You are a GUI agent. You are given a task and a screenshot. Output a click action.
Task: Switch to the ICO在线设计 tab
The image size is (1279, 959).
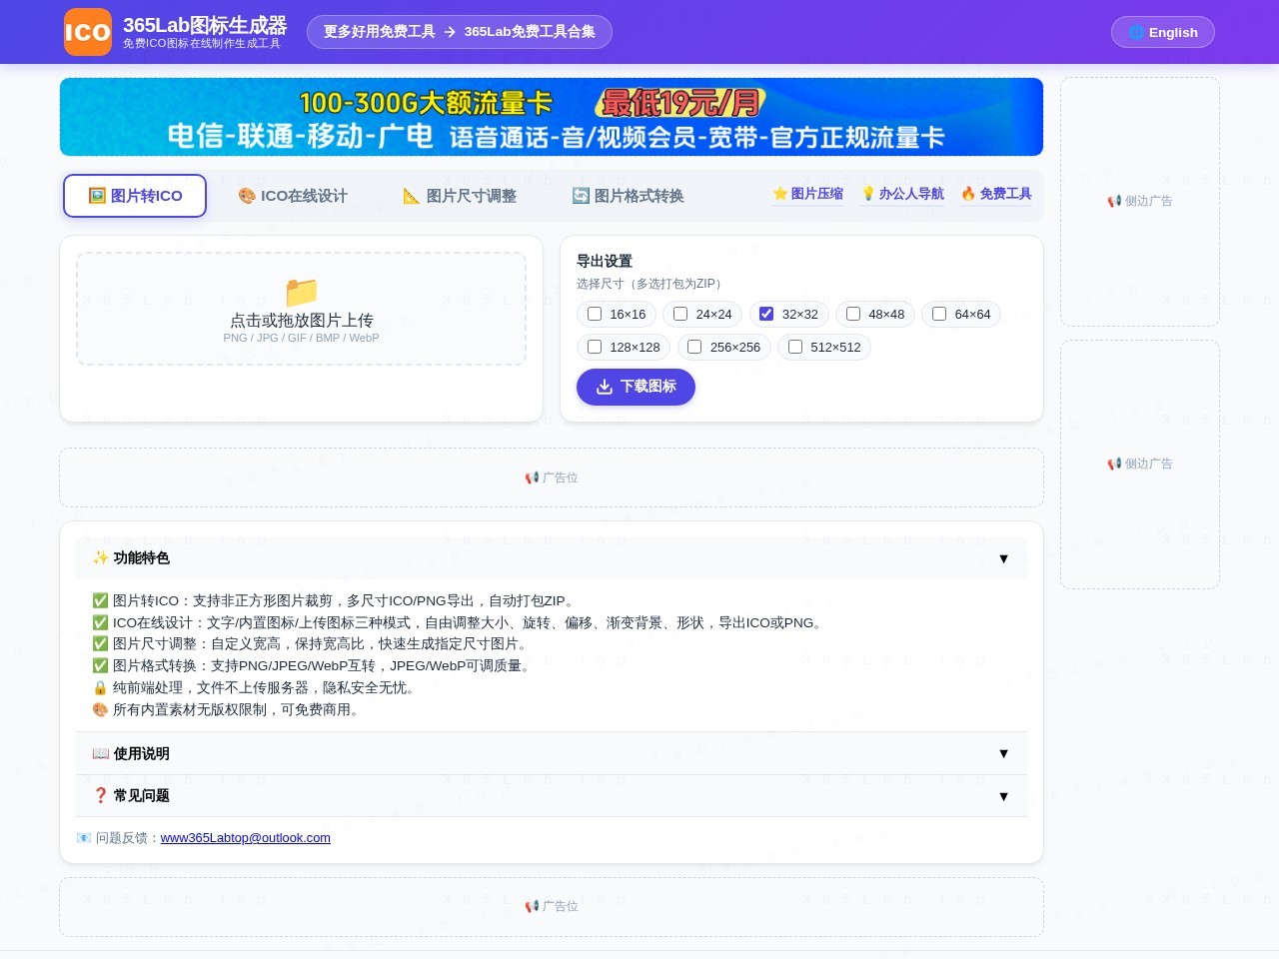(293, 196)
